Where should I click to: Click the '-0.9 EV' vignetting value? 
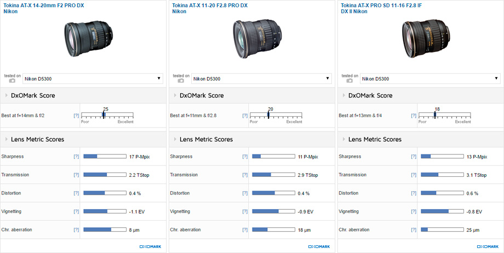tap(305, 212)
